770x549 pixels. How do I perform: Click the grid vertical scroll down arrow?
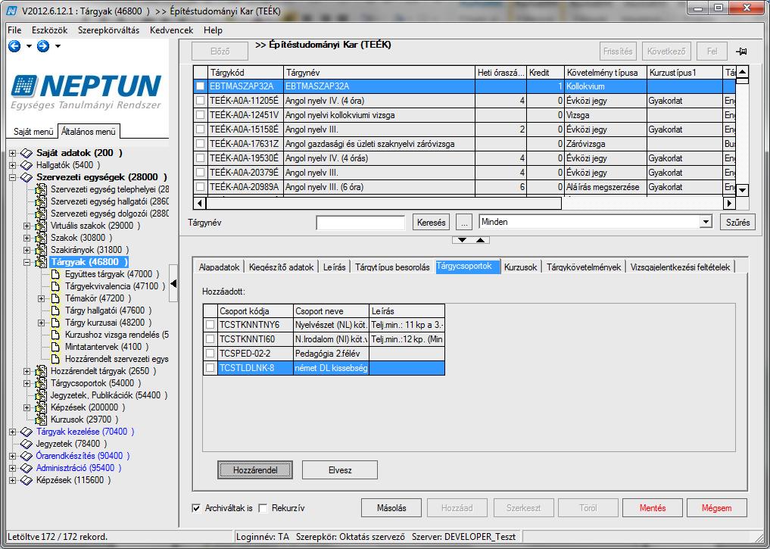click(742, 190)
